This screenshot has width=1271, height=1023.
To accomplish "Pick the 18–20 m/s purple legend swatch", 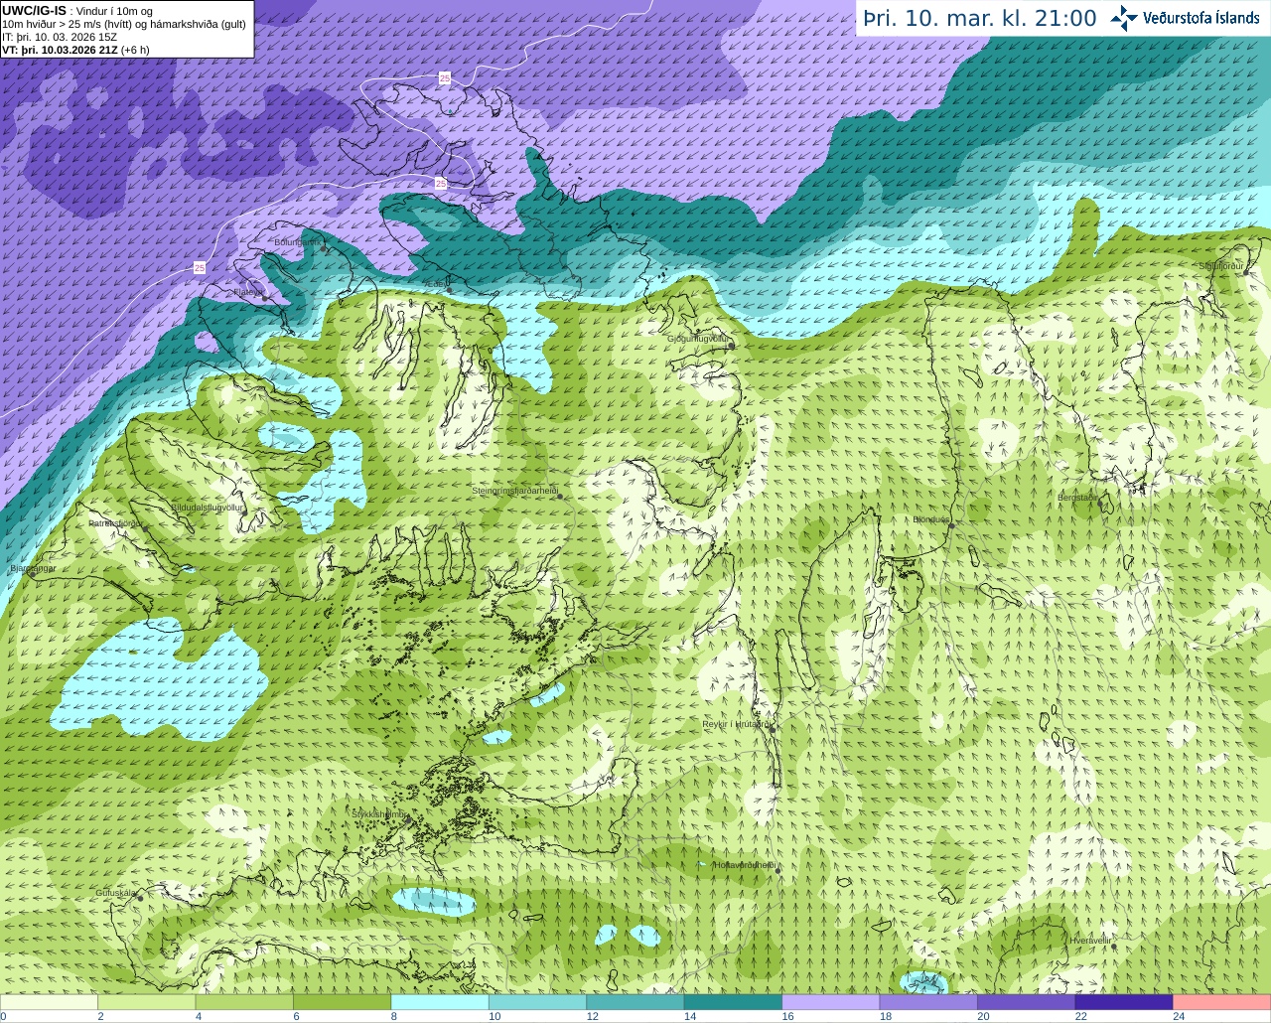I will tap(928, 1002).
